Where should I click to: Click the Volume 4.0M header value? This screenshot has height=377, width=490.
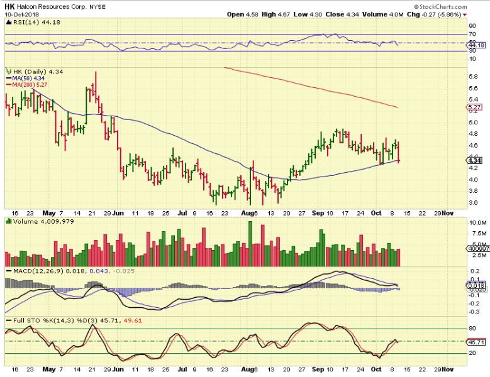click(x=383, y=14)
